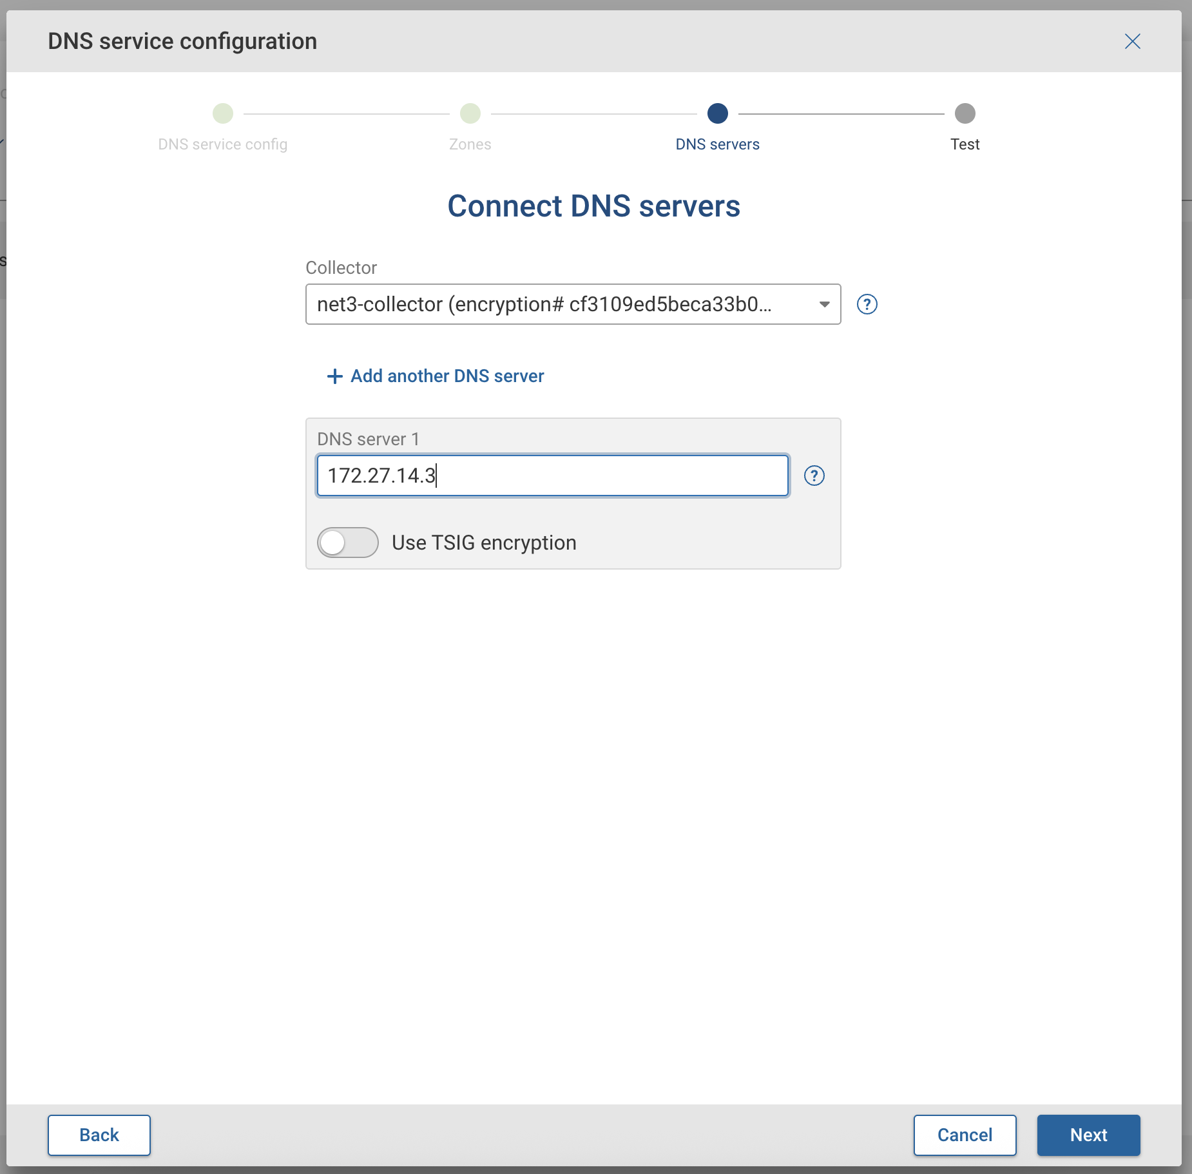This screenshot has width=1192, height=1174.
Task: Open the DNS server 1 help tooltip
Action: point(814,476)
